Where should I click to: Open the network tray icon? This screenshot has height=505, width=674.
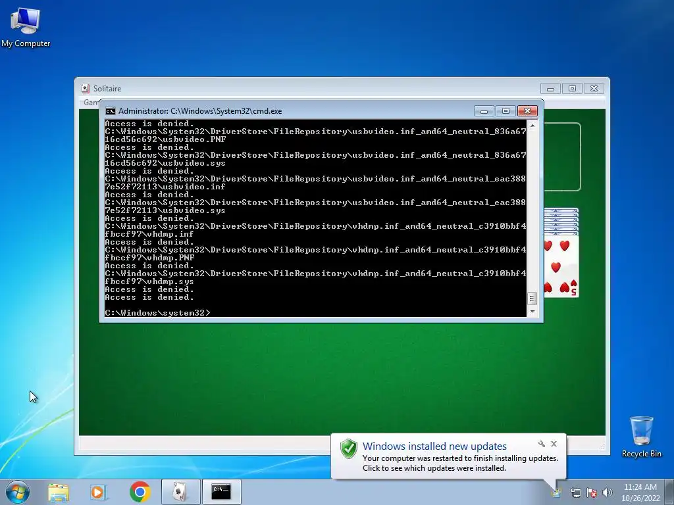pos(575,493)
